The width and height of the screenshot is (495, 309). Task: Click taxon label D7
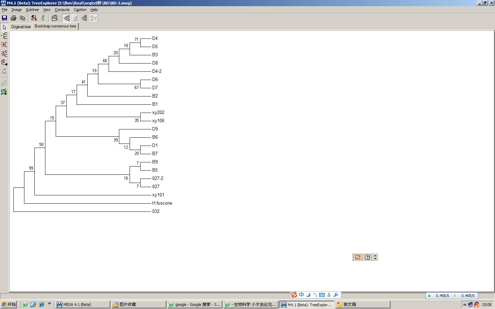coord(155,88)
